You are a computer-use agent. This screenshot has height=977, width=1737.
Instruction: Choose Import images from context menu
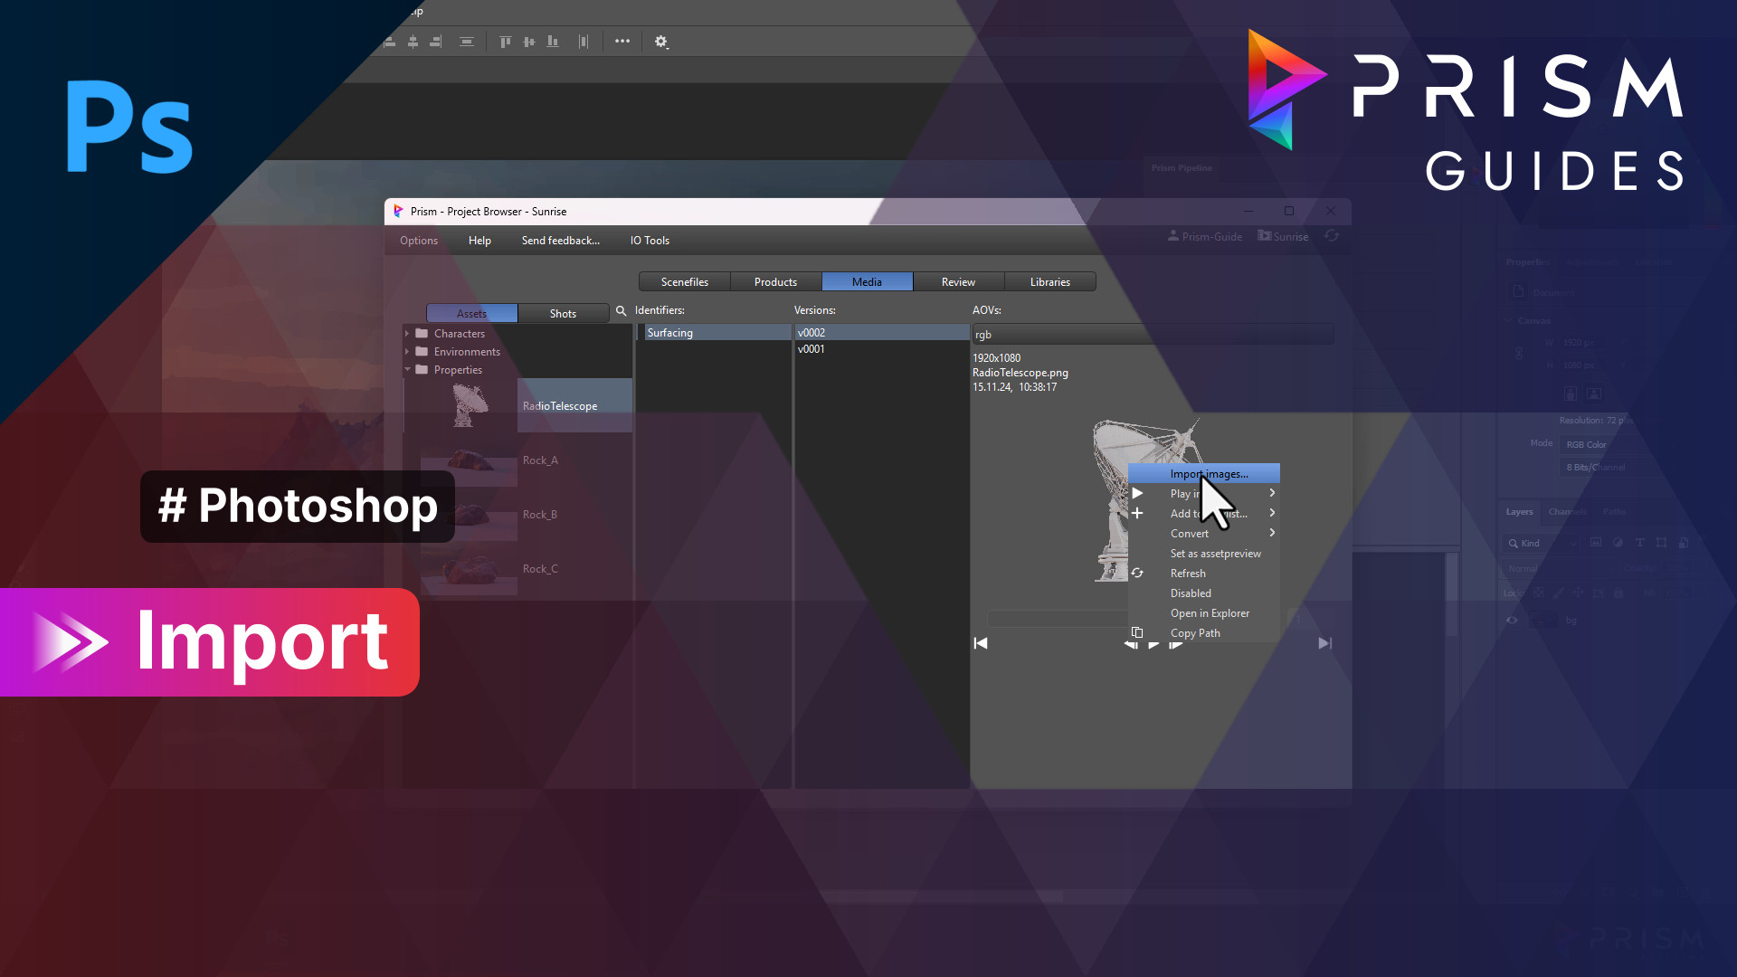1209,474
